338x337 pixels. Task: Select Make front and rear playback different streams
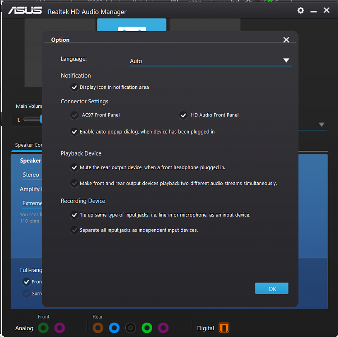pyautogui.click(x=74, y=183)
